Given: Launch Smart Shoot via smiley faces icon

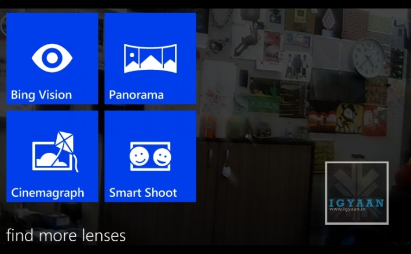Looking at the screenshot, I should tap(150, 156).
